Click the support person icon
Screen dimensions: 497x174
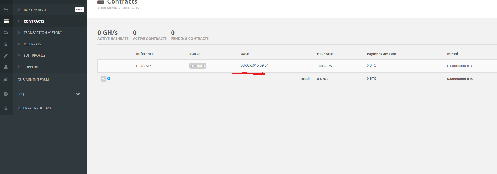point(6,67)
